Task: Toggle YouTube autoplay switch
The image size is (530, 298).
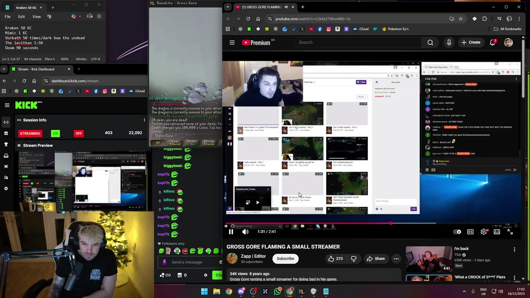Action: point(457,232)
